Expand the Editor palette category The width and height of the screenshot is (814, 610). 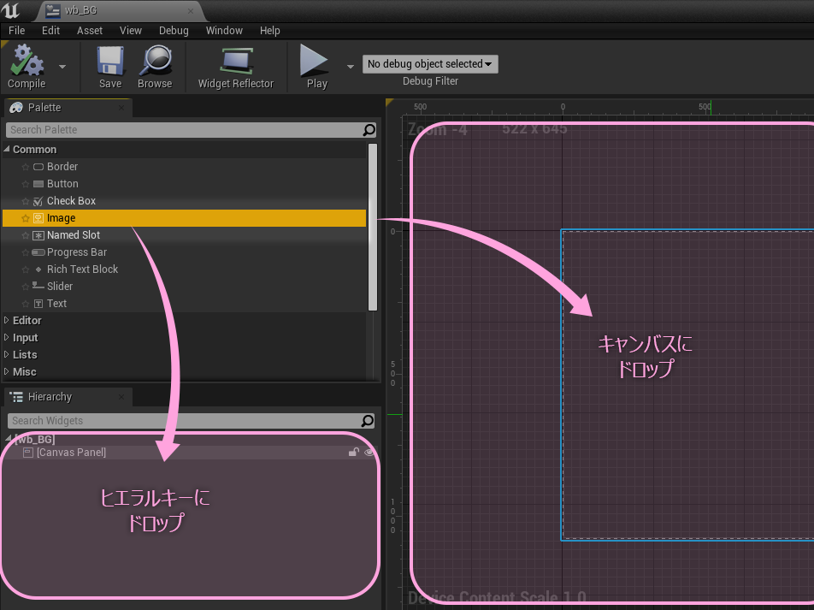pyautogui.click(x=7, y=321)
